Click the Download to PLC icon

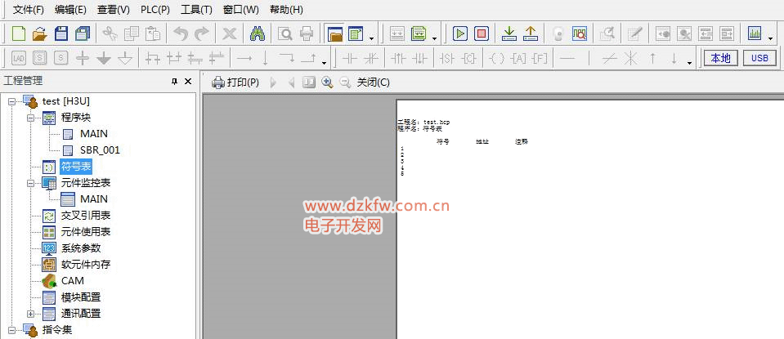508,33
